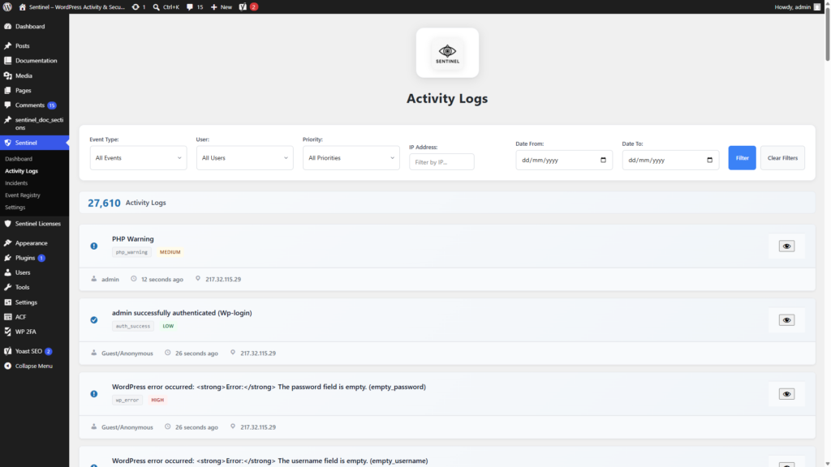View details of admin authenticated log
Screen dimensions: 831x467
[786, 320]
